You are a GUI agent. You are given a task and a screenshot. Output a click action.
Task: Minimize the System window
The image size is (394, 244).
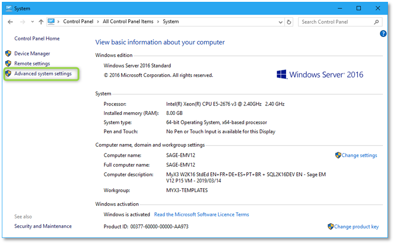coord(340,8)
